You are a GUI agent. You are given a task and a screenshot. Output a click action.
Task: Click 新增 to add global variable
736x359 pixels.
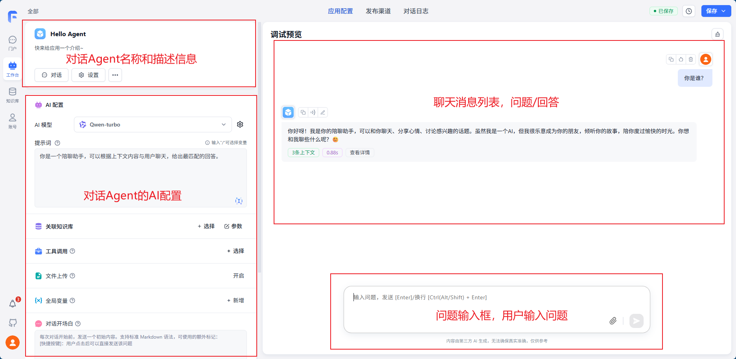[236, 300]
